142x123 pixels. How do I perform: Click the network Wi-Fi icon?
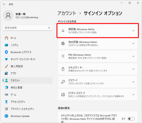[x=6, y=59]
